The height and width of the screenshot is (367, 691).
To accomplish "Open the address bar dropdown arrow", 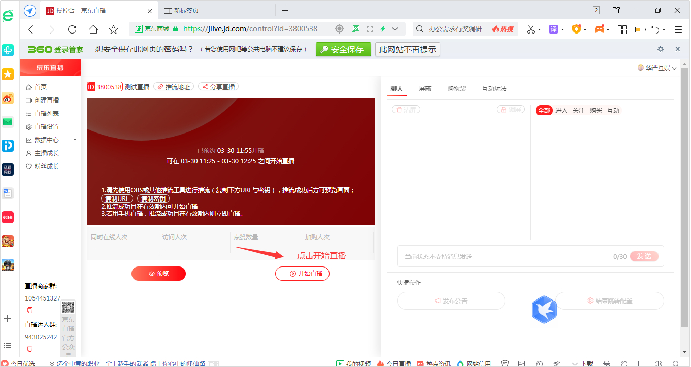I will 396,29.
